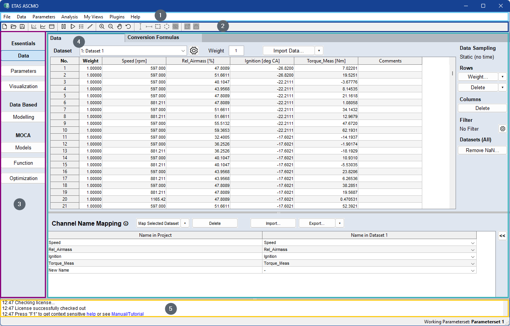This screenshot has height=326, width=510.
Task: Click Channel Name Mapping info icon
Action: click(x=126, y=224)
